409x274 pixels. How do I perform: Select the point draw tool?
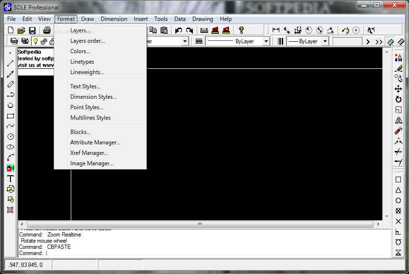tap(10, 53)
